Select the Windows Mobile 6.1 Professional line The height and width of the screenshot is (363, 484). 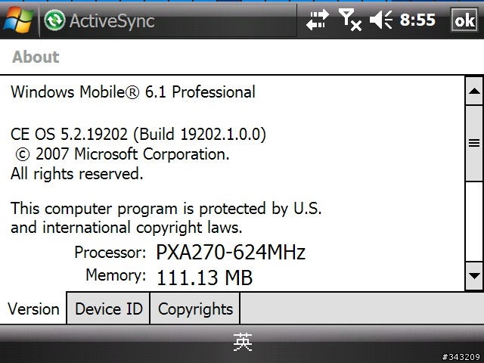tap(133, 92)
